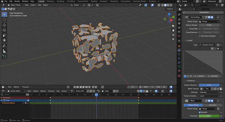
Task: Toggle Mask modifier render camera visibility
Action: pos(212,101)
